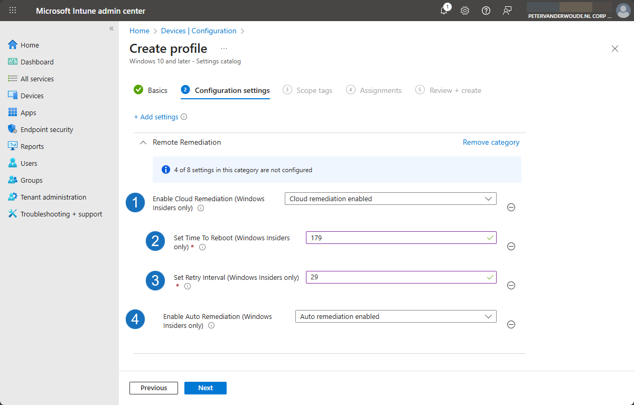Click the Next button
This screenshot has width=634, height=405.
point(205,388)
